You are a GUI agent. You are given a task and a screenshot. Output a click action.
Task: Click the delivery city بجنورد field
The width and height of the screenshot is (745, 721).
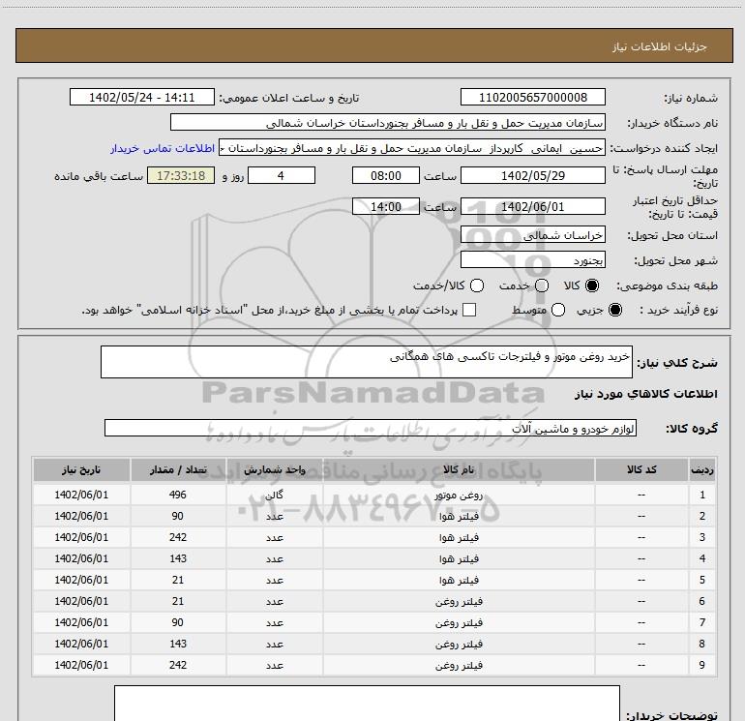coord(532,260)
